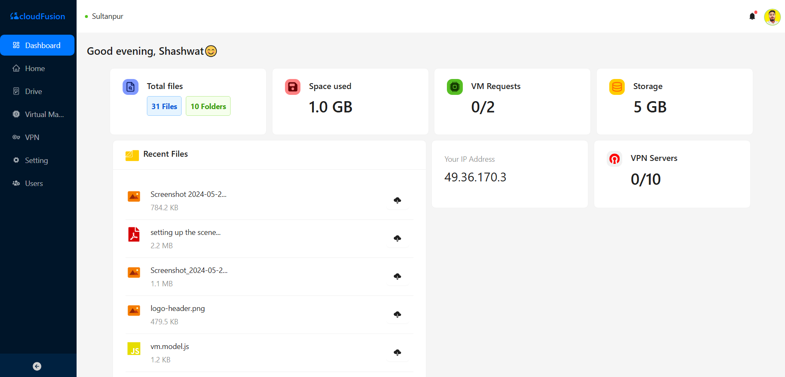Click the 10 Folders badge
This screenshot has height=377, width=785.
coord(208,106)
